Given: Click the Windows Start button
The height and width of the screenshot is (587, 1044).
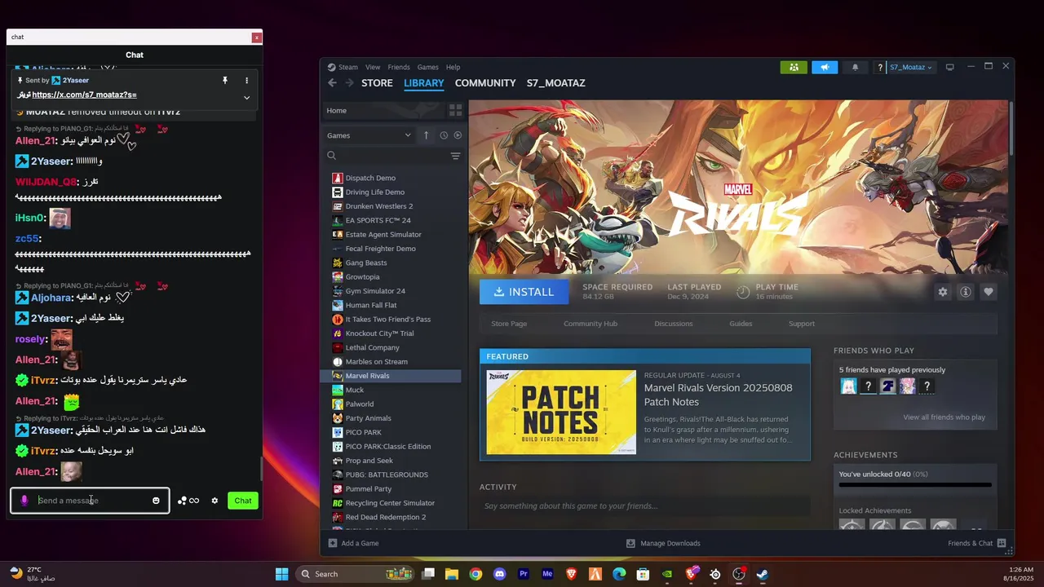Looking at the screenshot, I should point(282,574).
